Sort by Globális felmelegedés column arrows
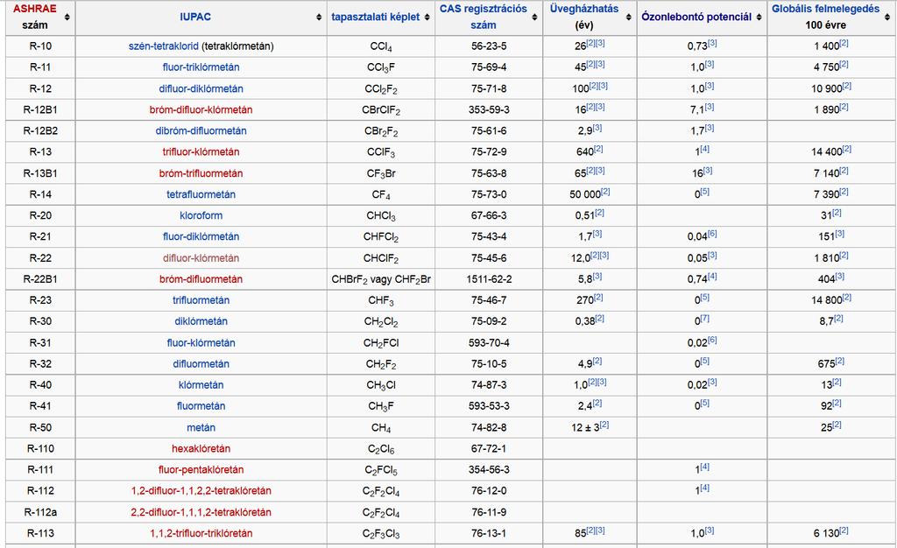The image size is (897, 548). point(887,18)
